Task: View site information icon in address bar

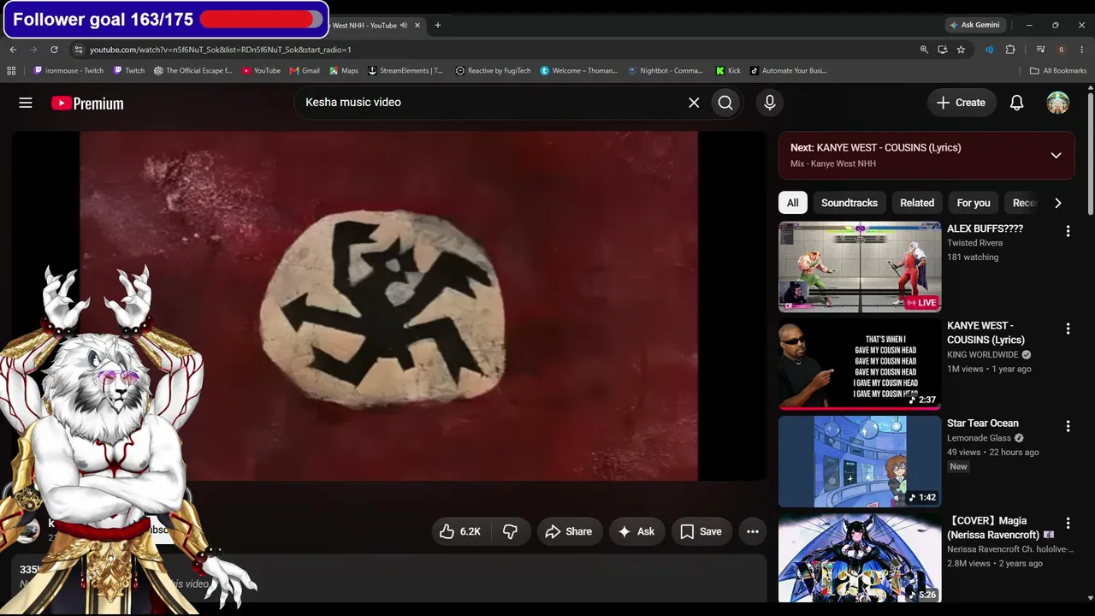Action: pyautogui.click(x=78, y=50)
